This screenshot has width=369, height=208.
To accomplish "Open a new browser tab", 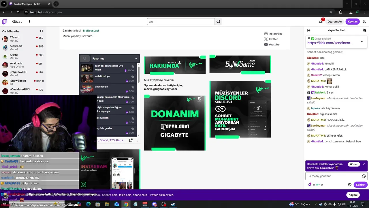I will 56,4.
